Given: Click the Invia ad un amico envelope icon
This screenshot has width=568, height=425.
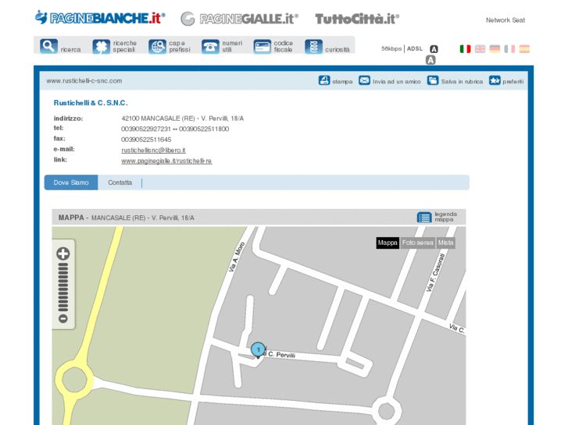Looking at the screenshot, I should 364,80.
